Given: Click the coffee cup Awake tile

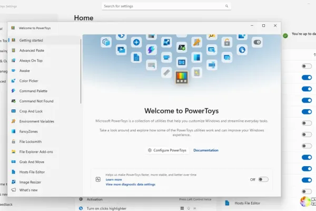Looking at the screenshot, I should (x=166, y=57).
